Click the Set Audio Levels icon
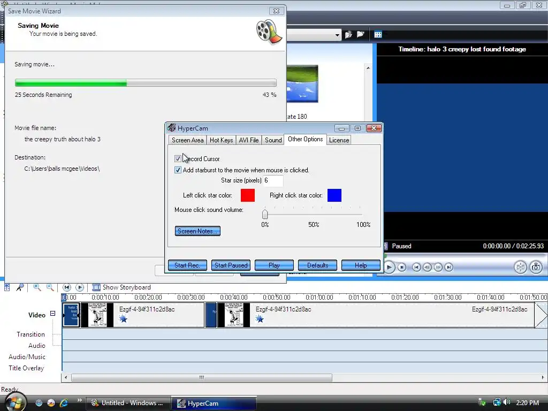Viewport: 548px width, 411px height. tap(7, 287)
